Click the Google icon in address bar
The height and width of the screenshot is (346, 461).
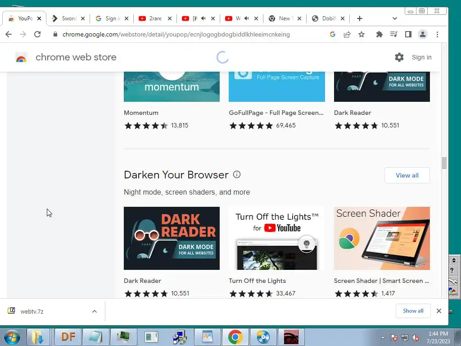tap(333, 34)
